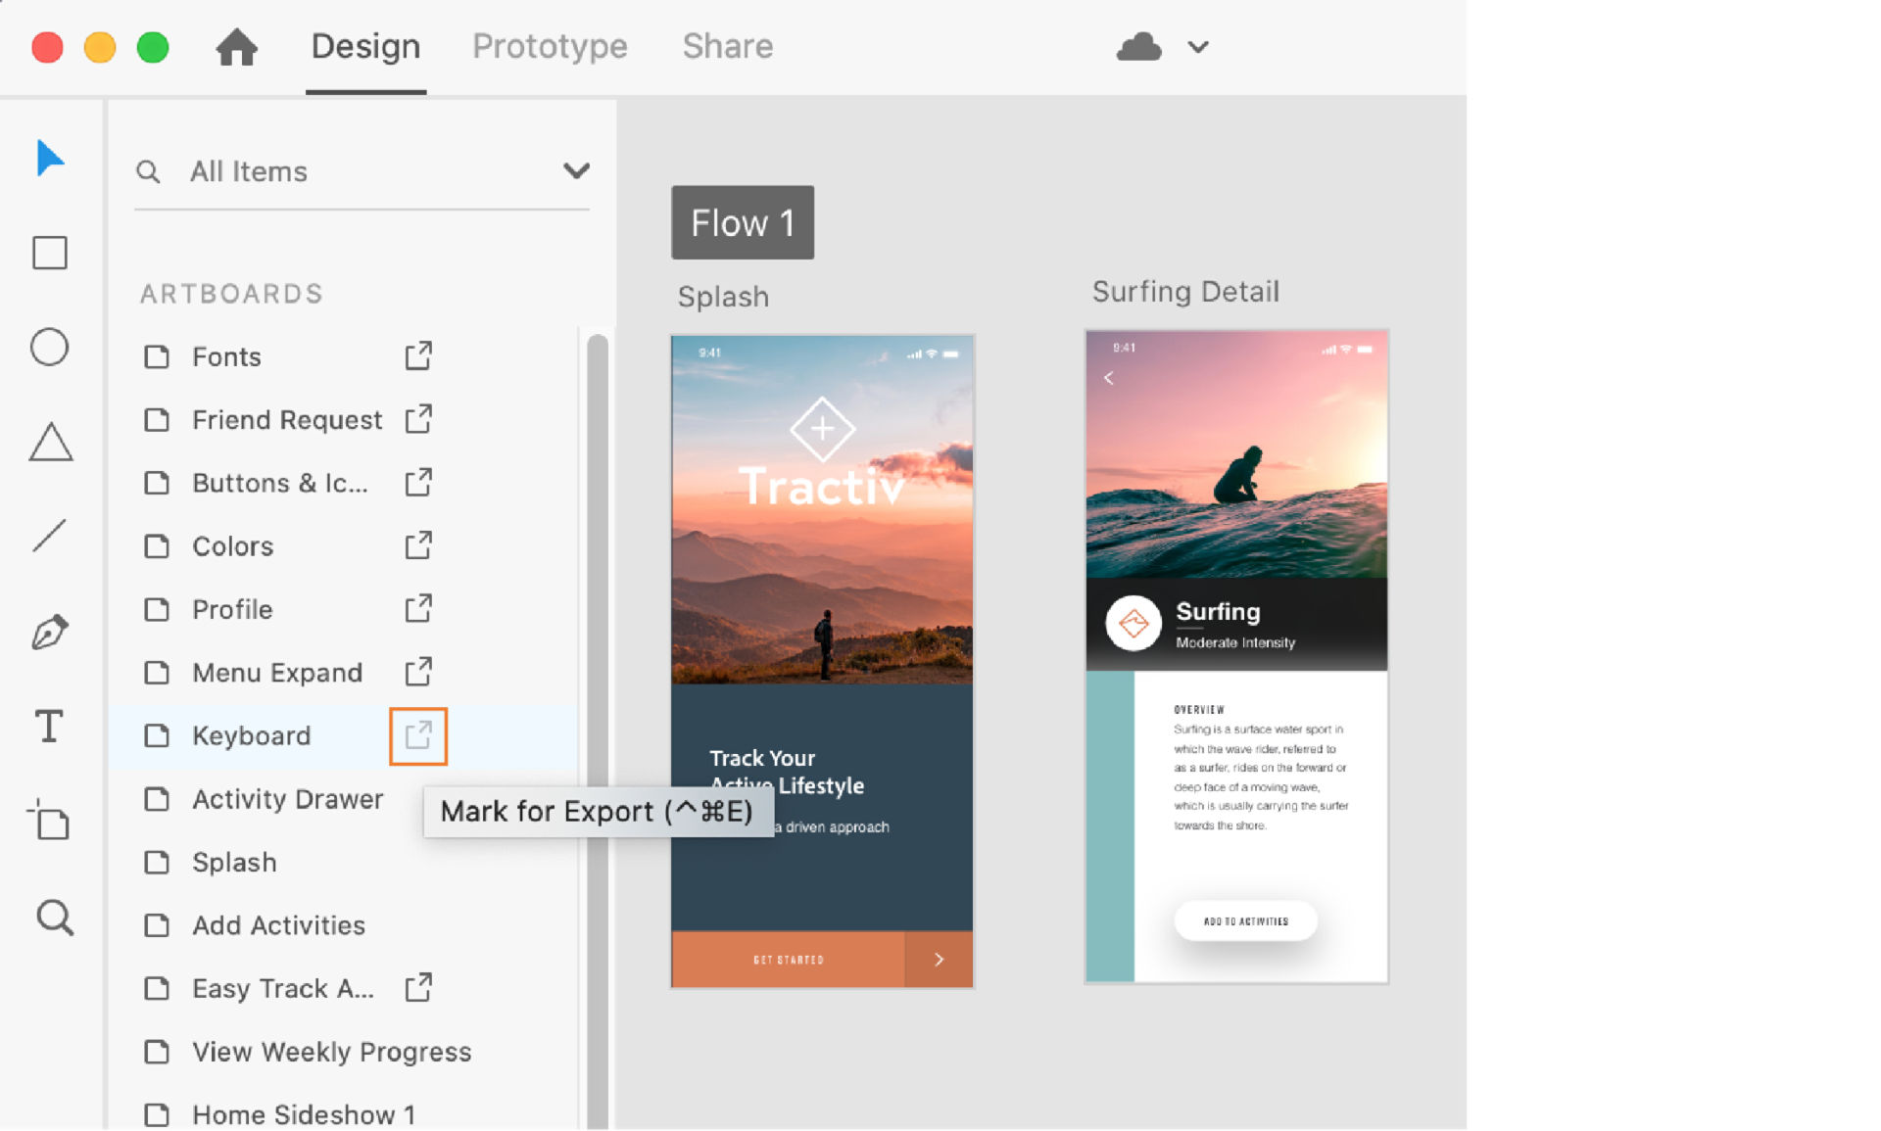Screen dimensions: 1881x1131
Task: Open the Zoom tool
Action: tap(53, 919)
